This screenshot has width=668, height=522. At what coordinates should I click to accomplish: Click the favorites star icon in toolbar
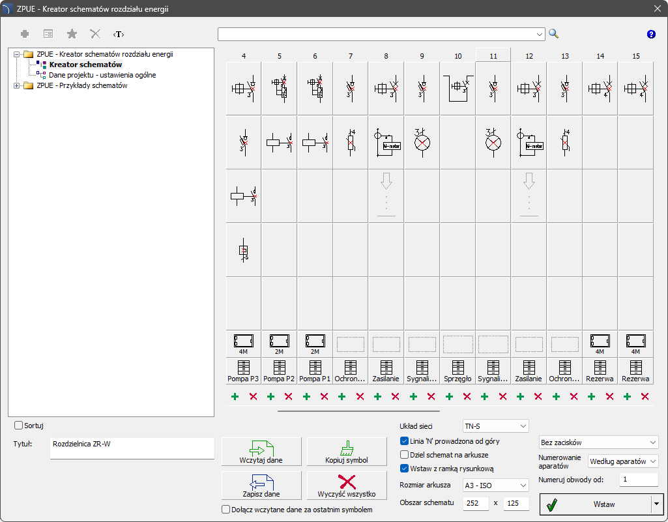pyautogui.click(x=72, y=34)
